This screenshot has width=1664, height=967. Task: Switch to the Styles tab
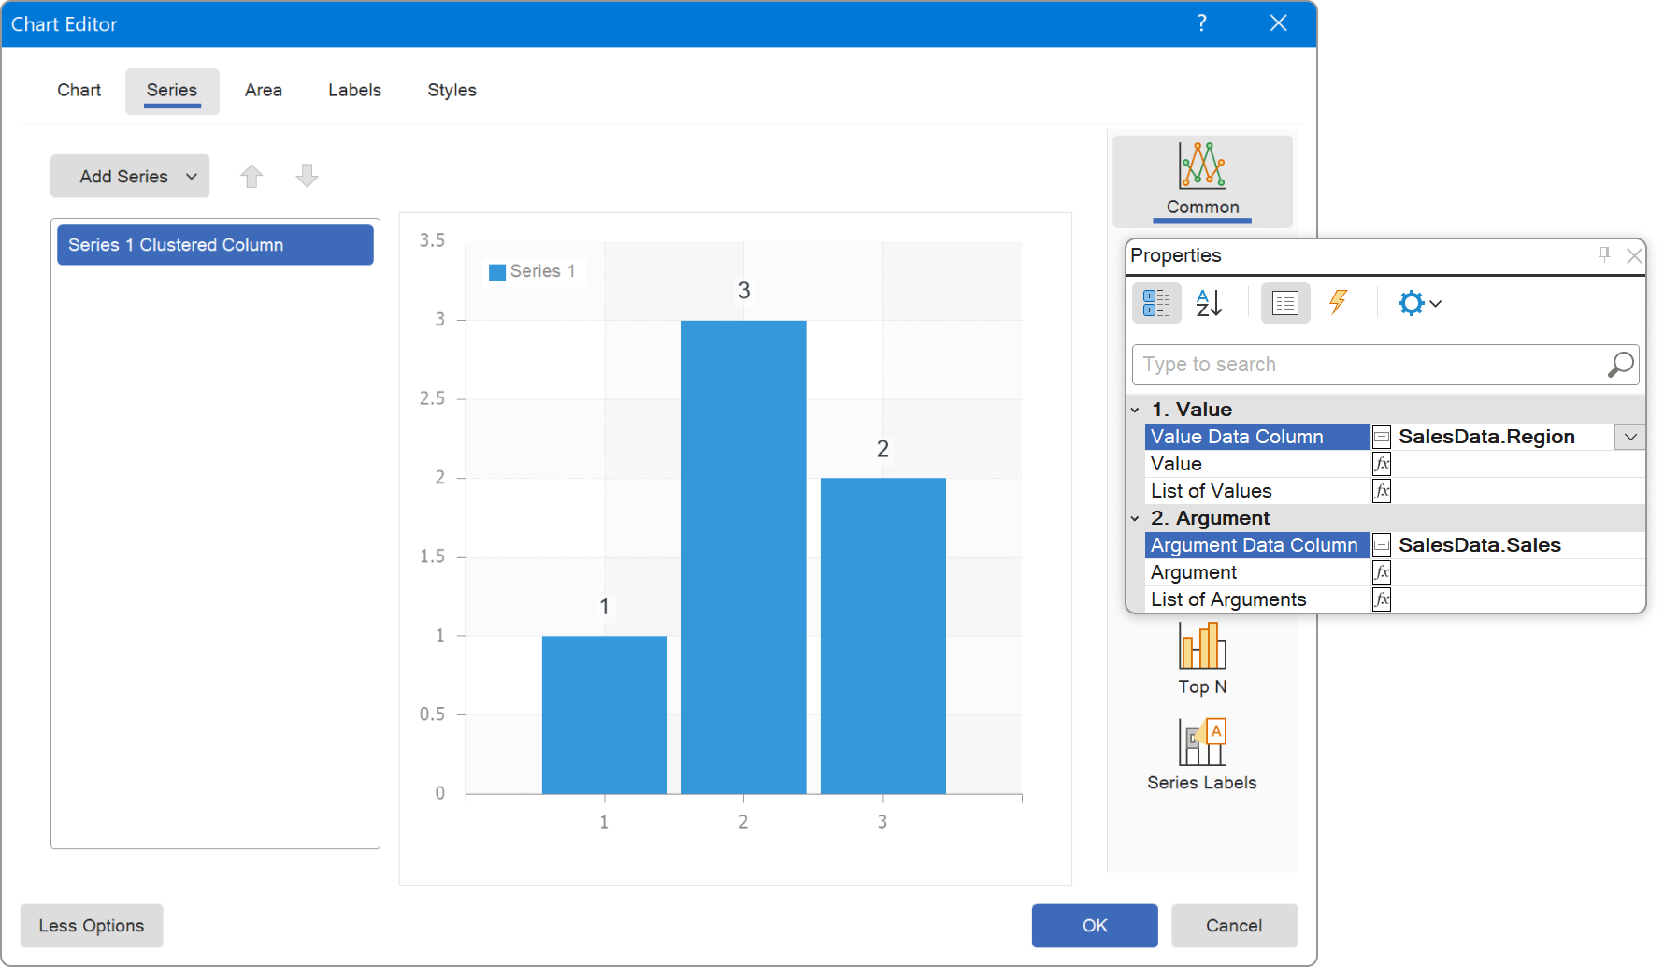pyautogui.click(x=452, y=90)
